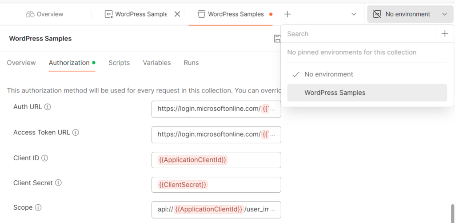455x223 pixels.
Task: Show info for the Scope field
Action: click(x=38, y=207)
